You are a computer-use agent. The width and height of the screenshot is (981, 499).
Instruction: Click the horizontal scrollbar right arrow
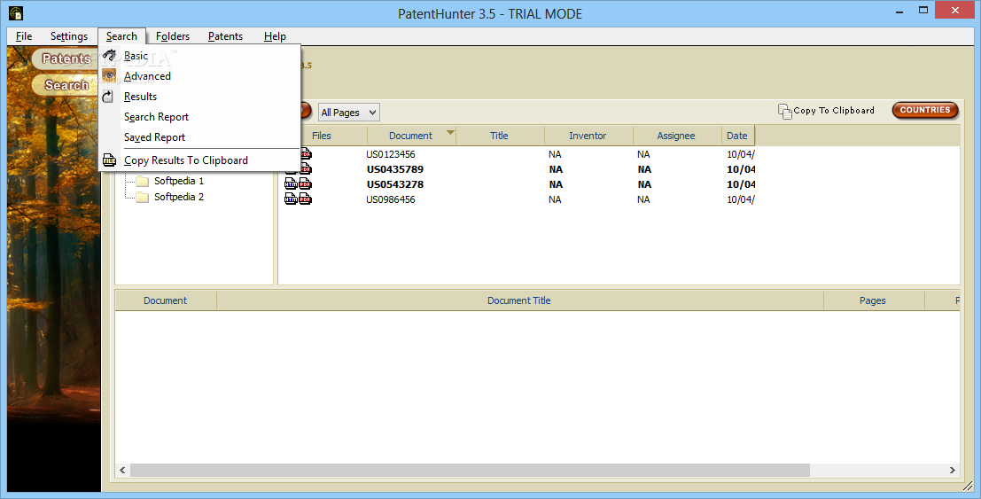pyautogui.click(x=953, y=471)
